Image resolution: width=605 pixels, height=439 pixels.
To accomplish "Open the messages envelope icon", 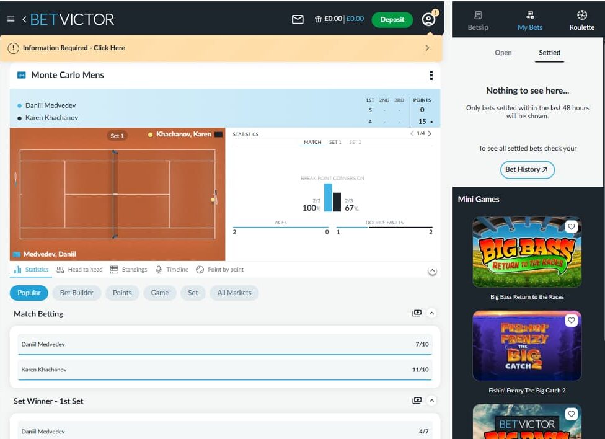I will tap(298, 19).
